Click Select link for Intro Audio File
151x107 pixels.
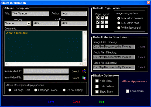point(75,71)
